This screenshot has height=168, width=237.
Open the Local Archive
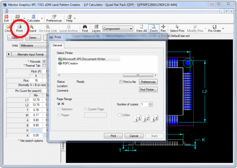(x=68, y=28)
